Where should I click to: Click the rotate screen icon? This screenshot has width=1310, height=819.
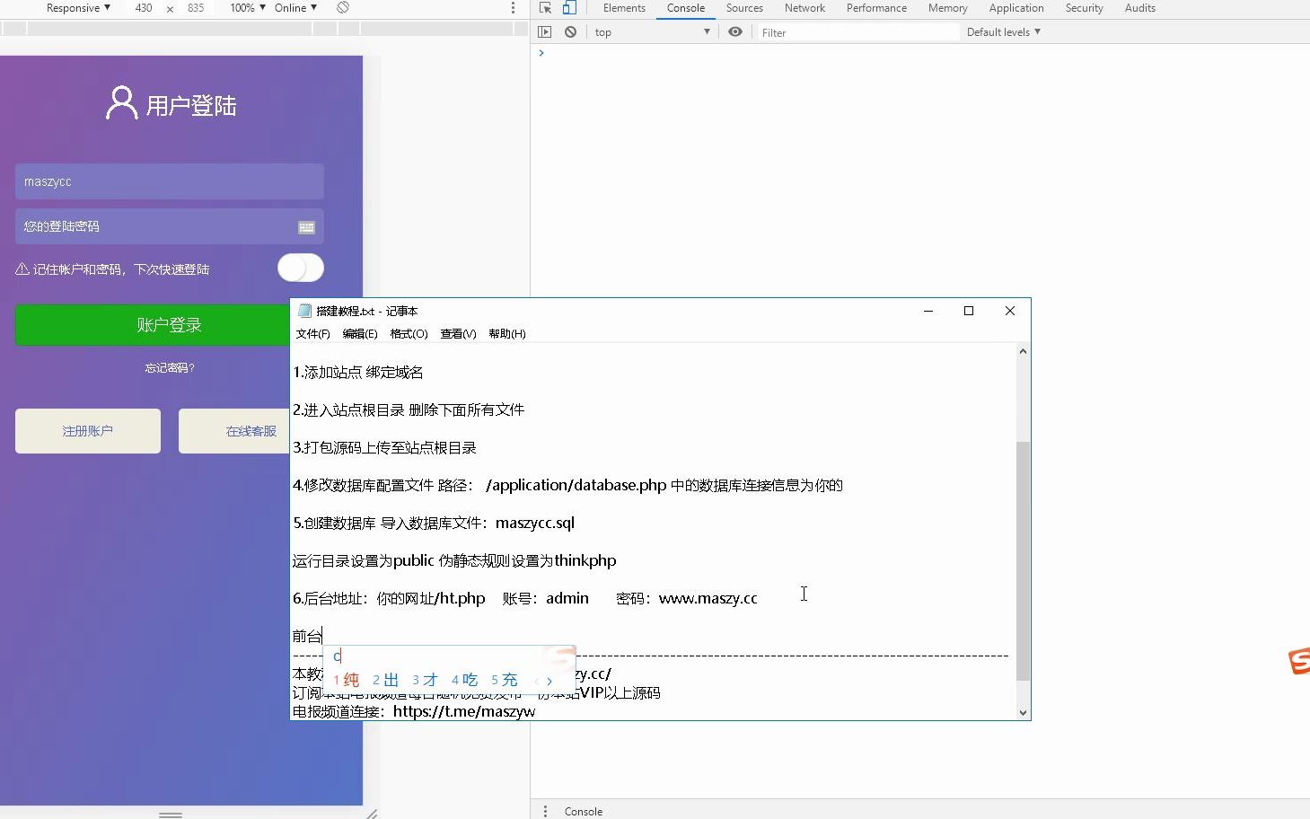pos(343,7)
